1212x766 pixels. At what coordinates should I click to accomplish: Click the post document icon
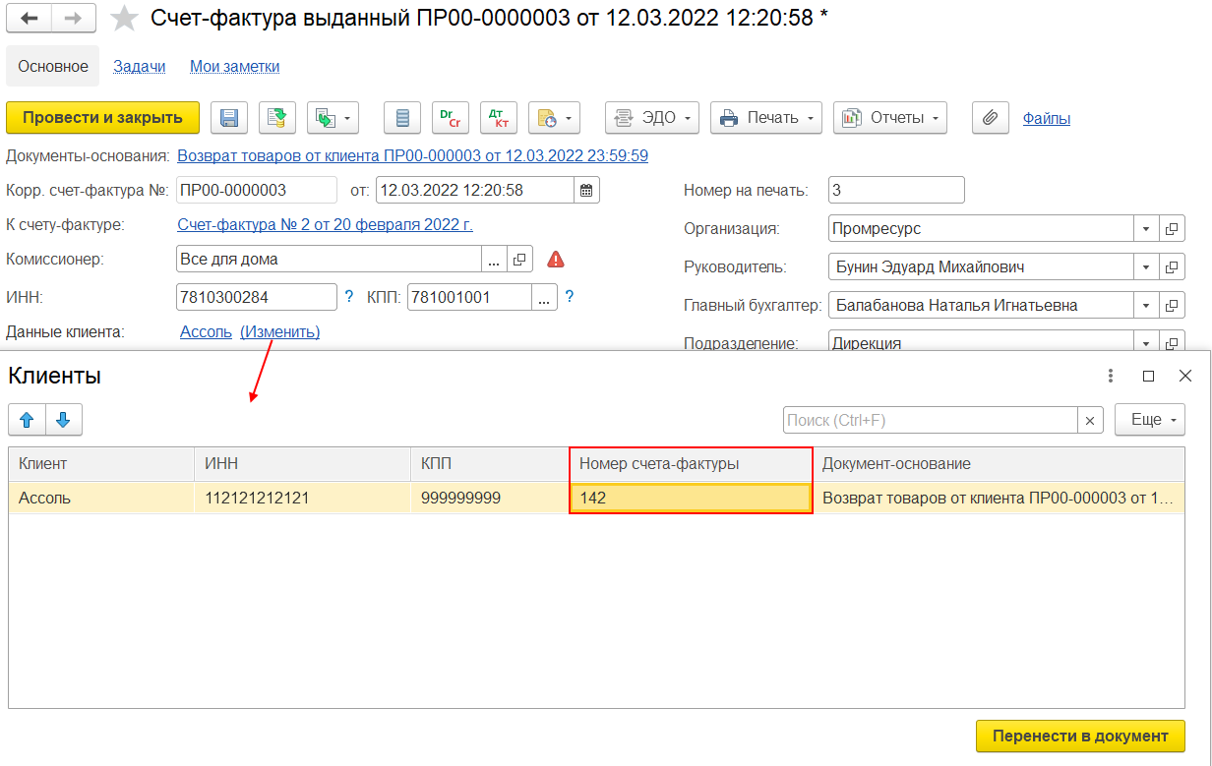tap(277, 118)
